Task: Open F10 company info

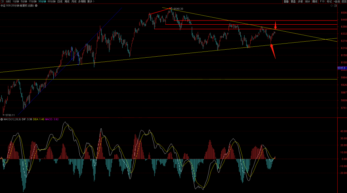Action: pos(322,2)
